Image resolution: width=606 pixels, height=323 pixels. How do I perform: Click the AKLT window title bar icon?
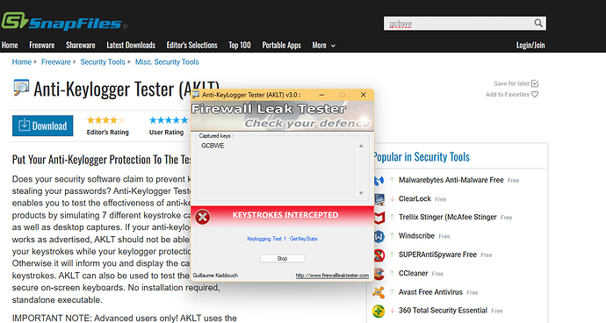click(x=196, y=95)
